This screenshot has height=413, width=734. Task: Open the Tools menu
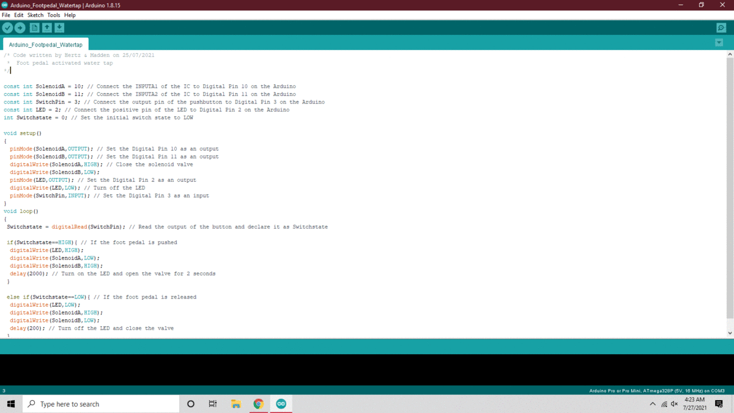point(54,15)
